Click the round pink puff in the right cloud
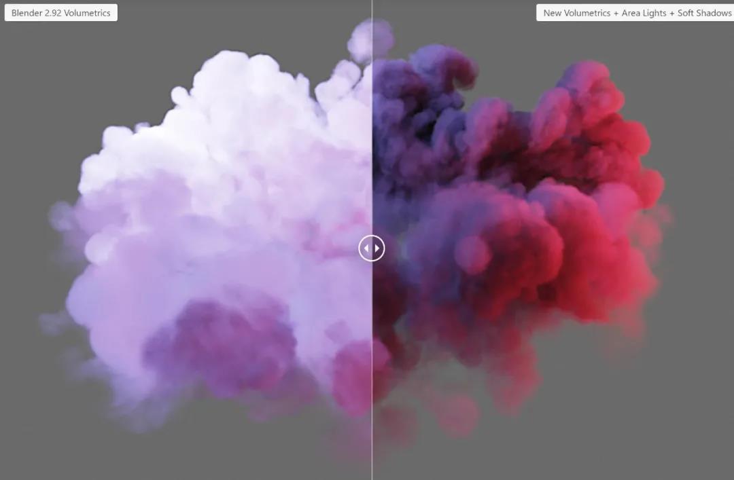 472,255
